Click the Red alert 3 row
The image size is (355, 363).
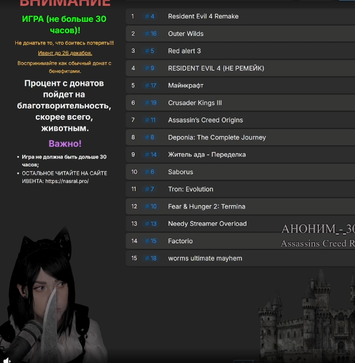coord(240,51)
